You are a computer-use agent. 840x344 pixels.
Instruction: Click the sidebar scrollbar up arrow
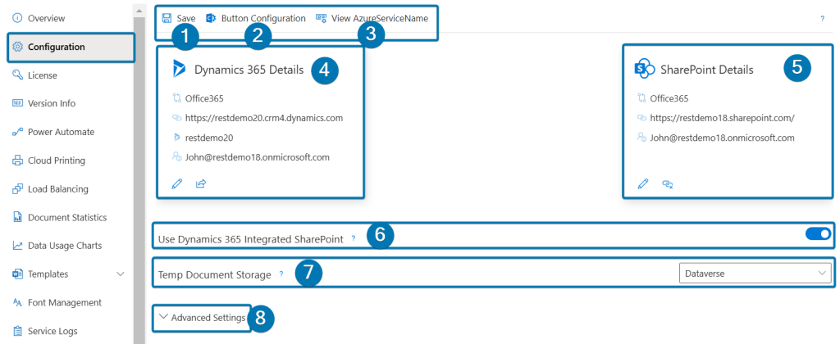coord(139,10)
